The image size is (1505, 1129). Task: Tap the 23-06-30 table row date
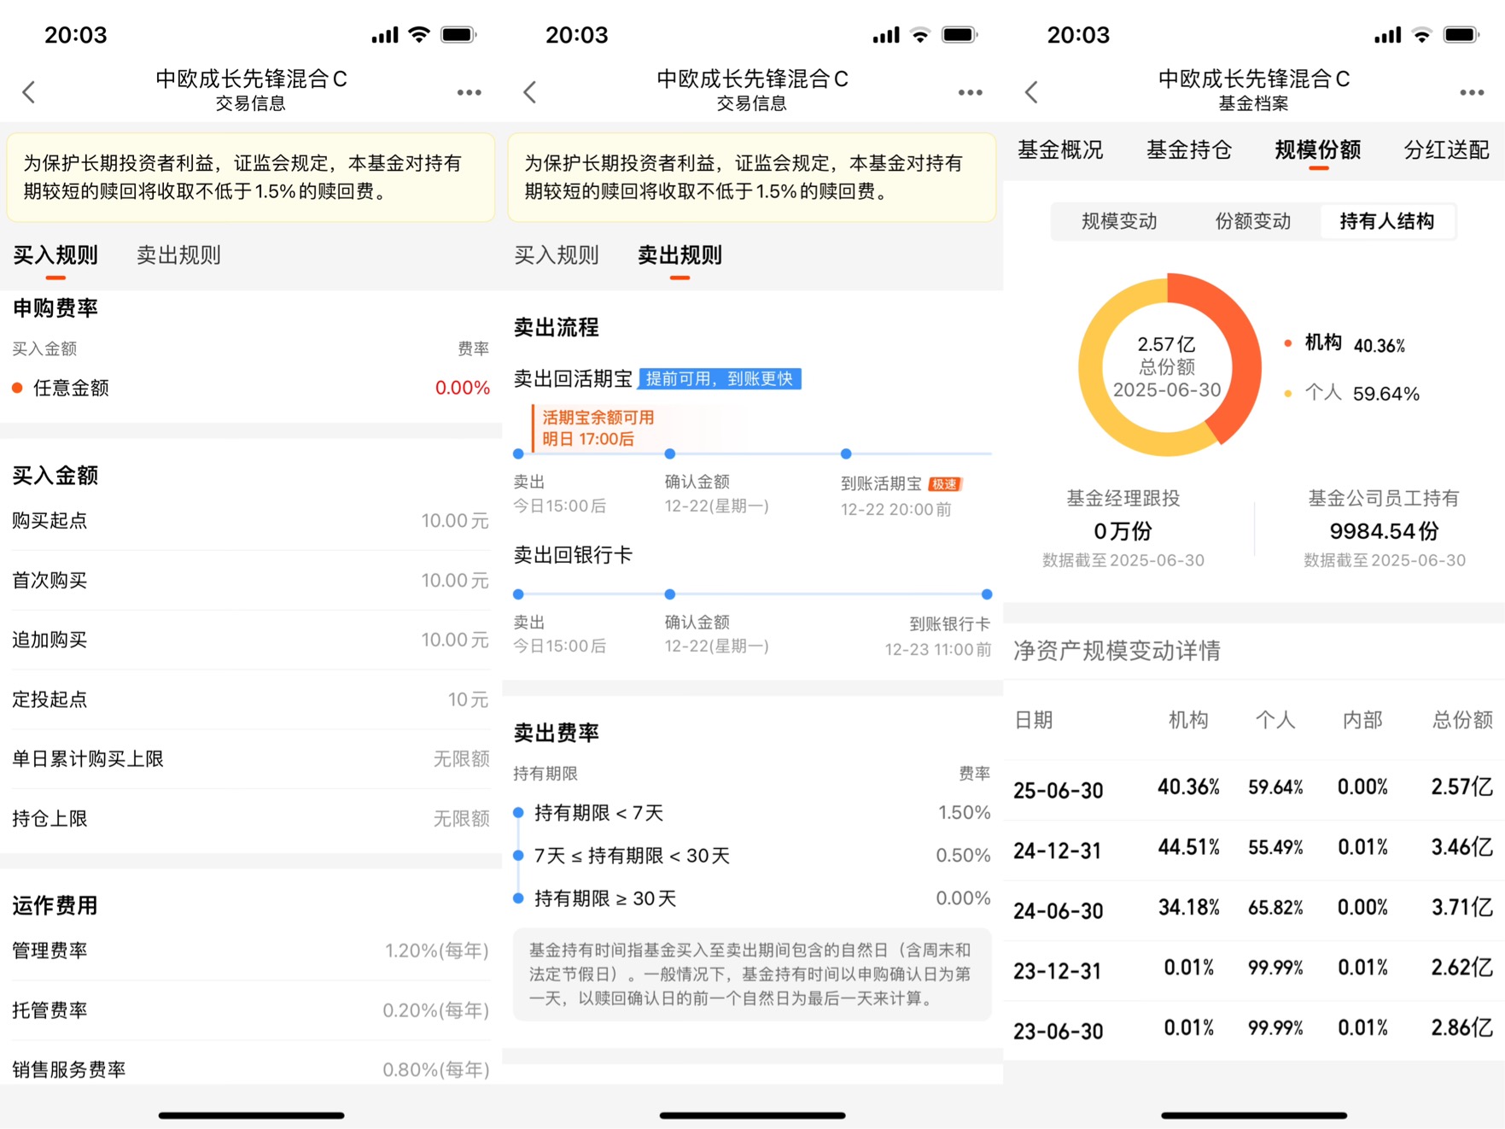tap(1059, 1031)
